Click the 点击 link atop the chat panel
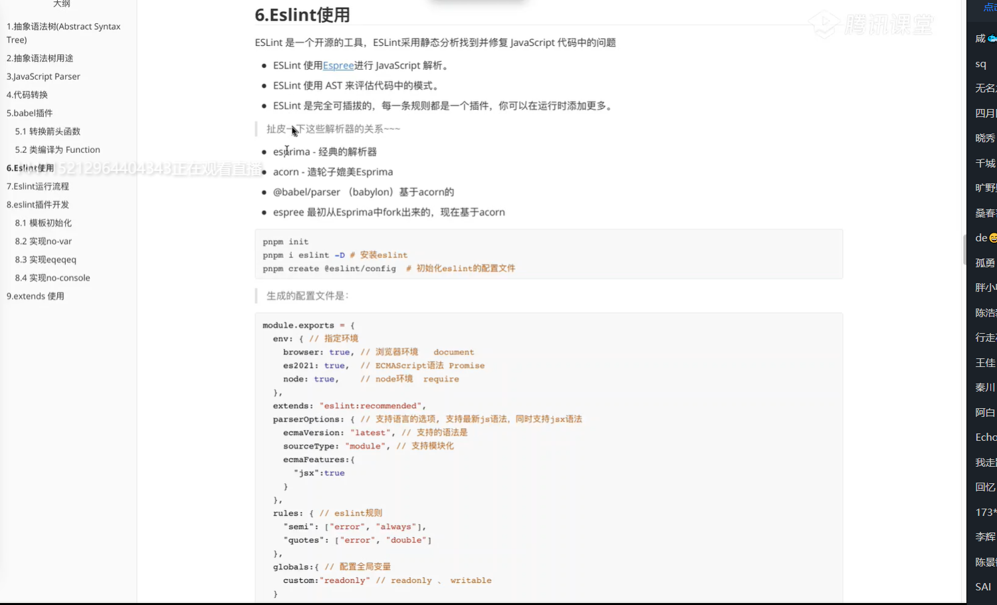 (990, 7)
